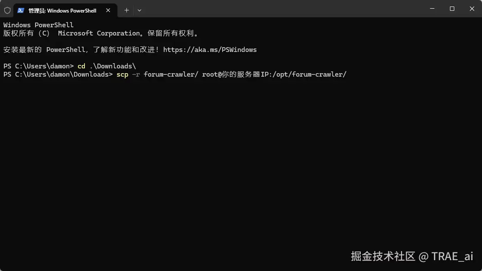Open a new tab with plus button
This screenshot has height=271, width=482.
(126, 10)
